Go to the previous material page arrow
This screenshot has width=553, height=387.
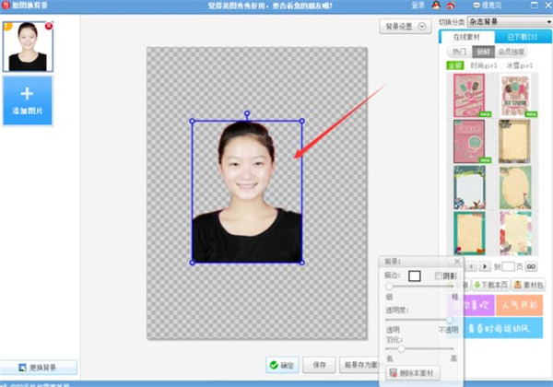(472, 266)
